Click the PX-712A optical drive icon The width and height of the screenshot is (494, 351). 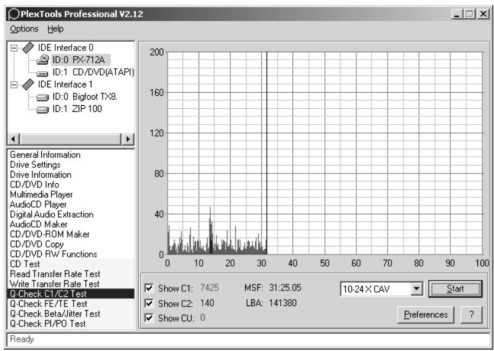42,60
